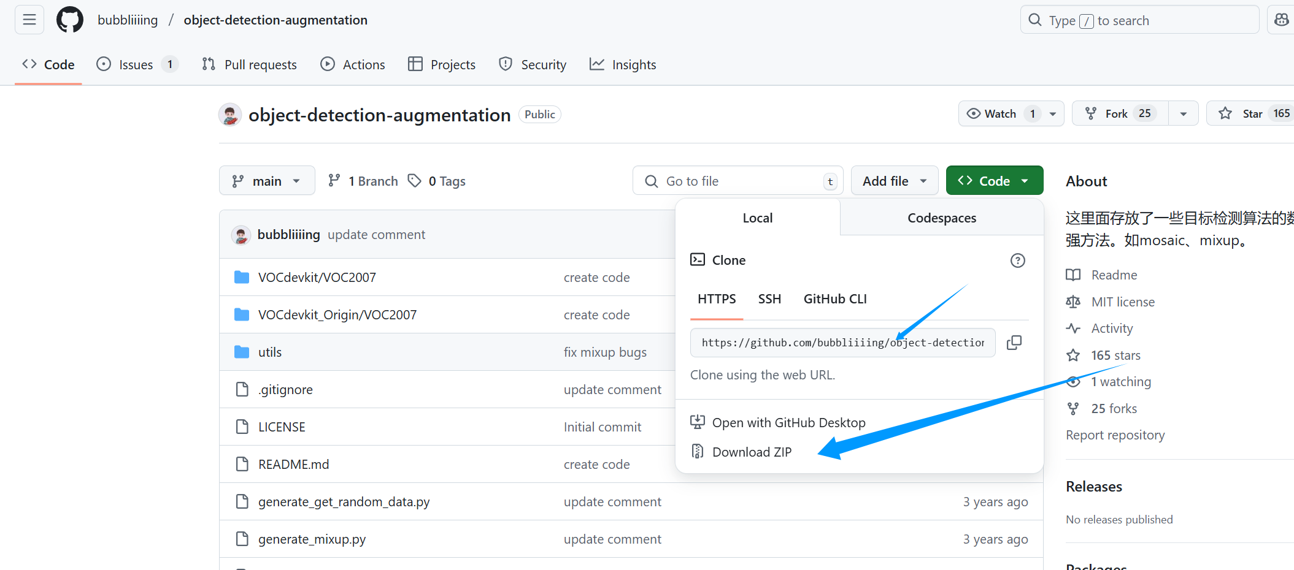Select the GitHub CLI clone tab
1294x570 pixels.
click(835, 299)
